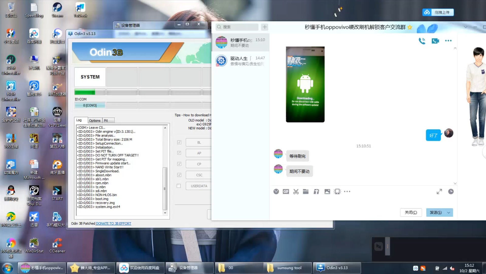Click the 发送(S) send button
This screenshot has width=486, height=274.
click(x=436, y=213)
